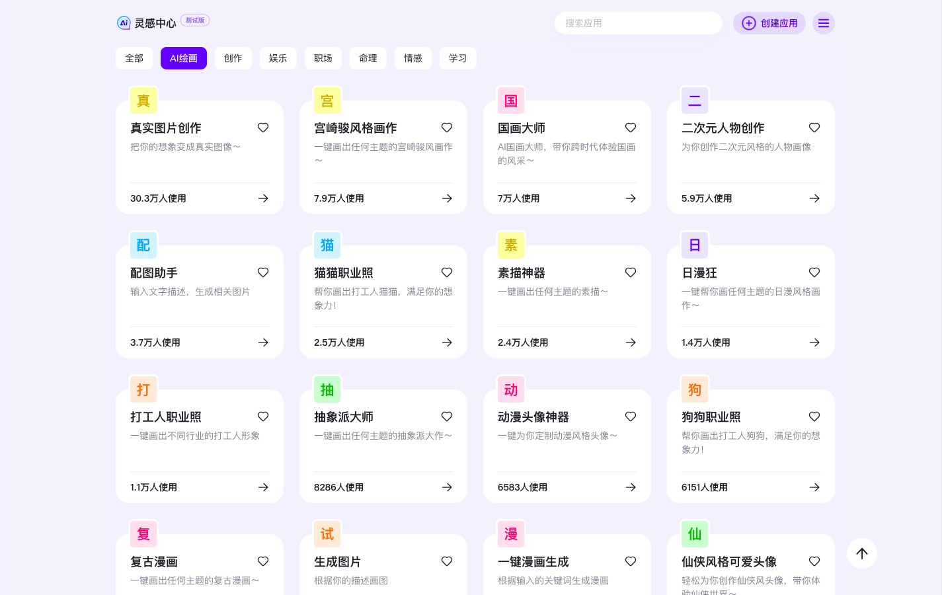The width and height of the screenshot is (942, 595).
Task: Click the 创建应用 button
Action: pyautogui.click(x=769, y=23)
